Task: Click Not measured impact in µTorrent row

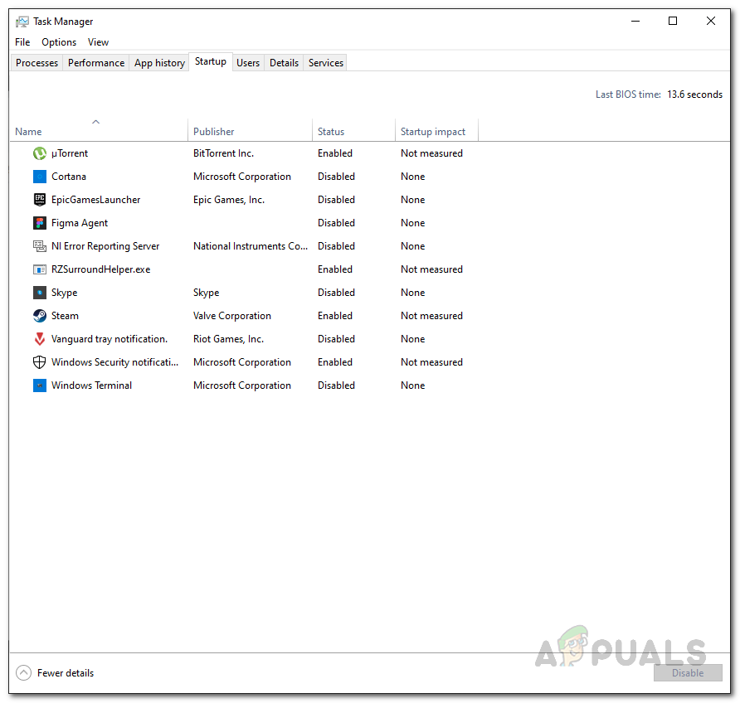Action: [432, 153]
